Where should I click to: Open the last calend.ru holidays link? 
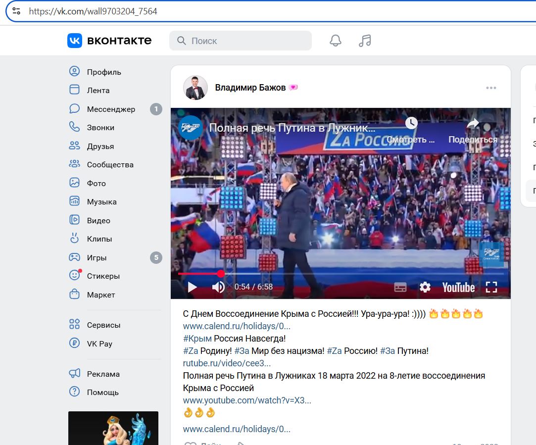pyautogui.click(x=237, y=429)
